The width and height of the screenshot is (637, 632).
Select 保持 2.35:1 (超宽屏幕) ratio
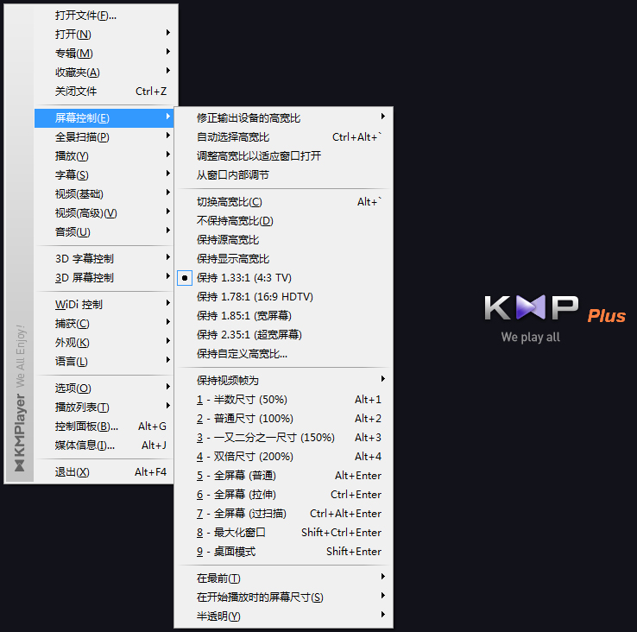tap(249, 335)
